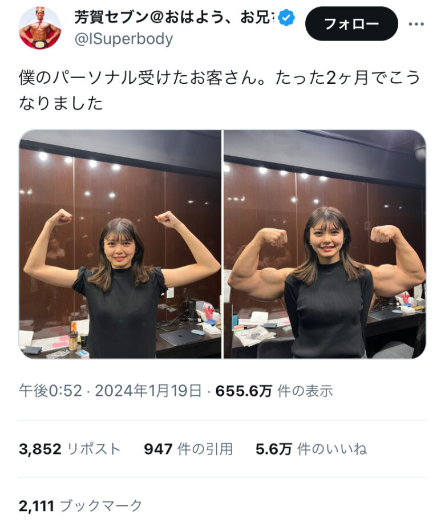Click the なりました tweet text line
Image resolution: width=445 pixels, height=523 pixels.
[60, 103]
